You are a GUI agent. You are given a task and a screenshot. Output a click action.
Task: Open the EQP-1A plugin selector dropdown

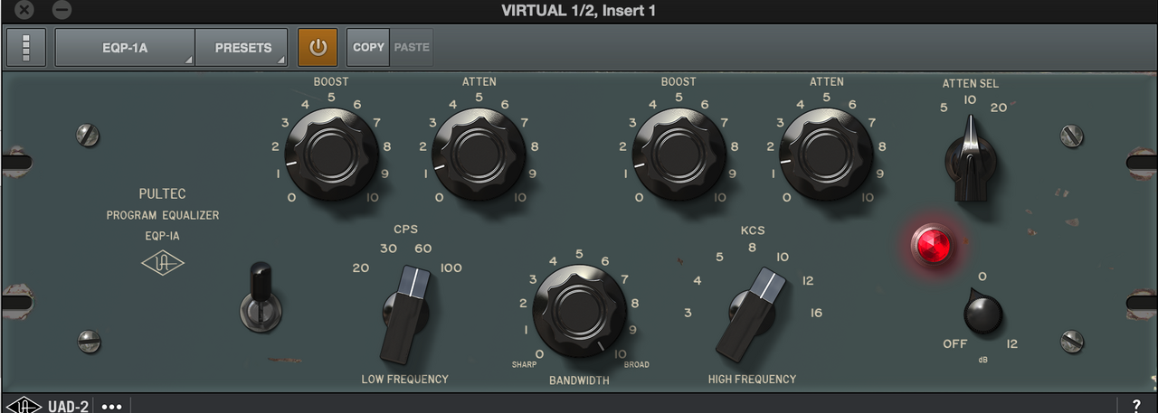click(x=125, y=48)
